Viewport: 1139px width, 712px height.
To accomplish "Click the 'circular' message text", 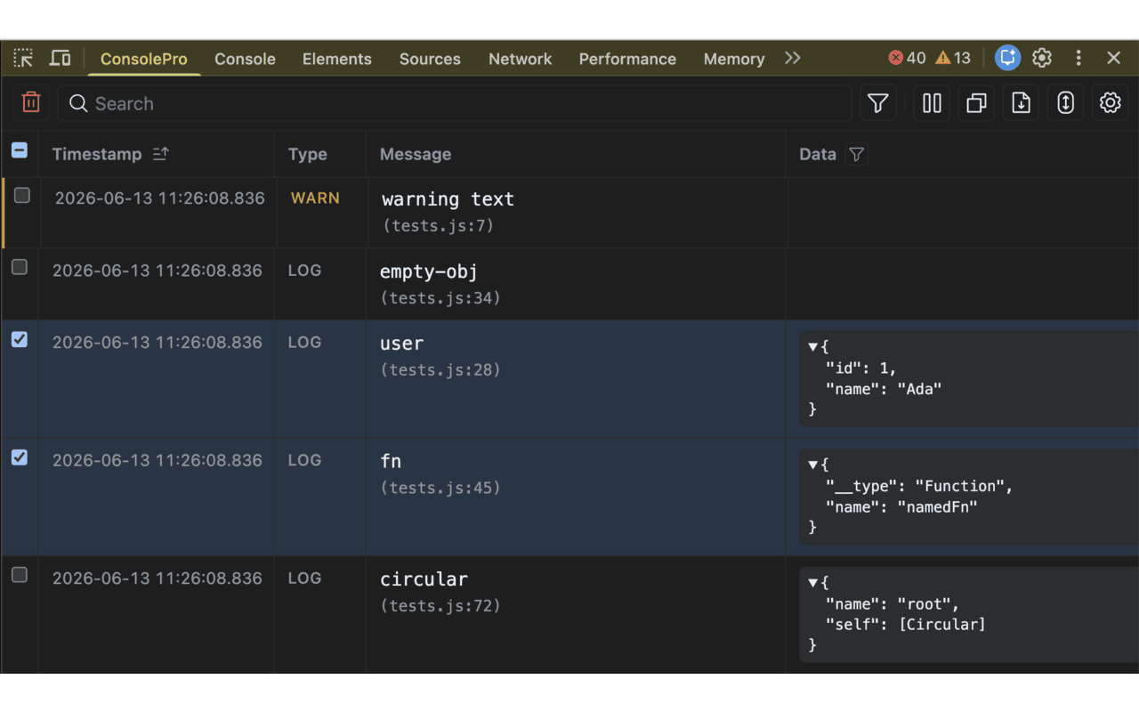I will click(x=424, y=579).
